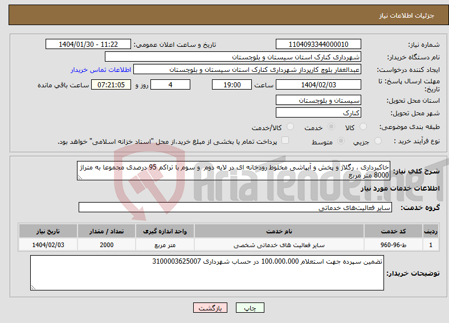Screen dimensions: 449x323
Task: Click the بازگشت back button
Action: (x=210, y=308)
